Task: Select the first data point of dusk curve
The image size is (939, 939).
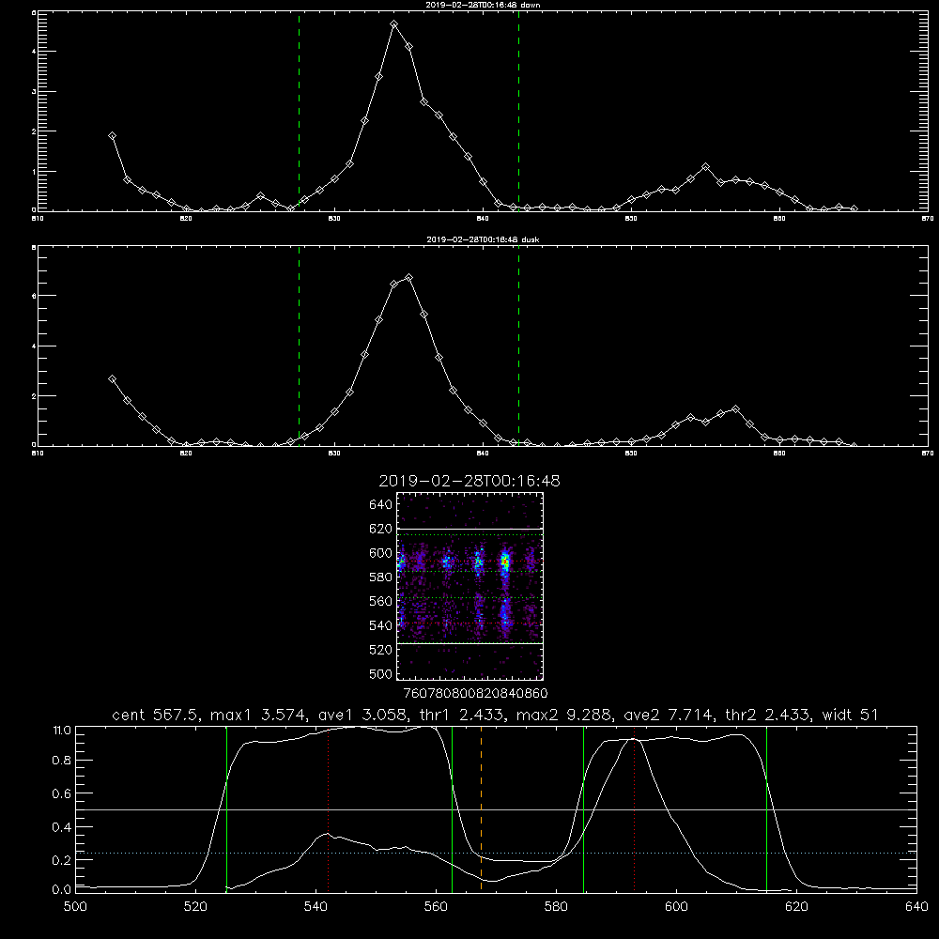Action: [x=112, y=379]
